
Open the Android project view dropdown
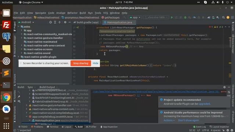(26, 22)
